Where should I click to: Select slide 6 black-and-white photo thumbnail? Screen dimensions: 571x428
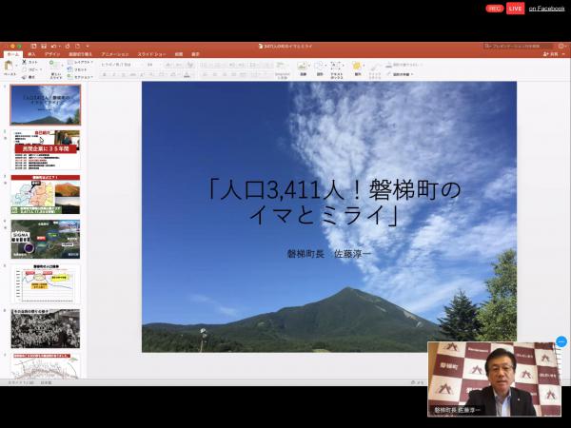click(x=46, y=329)
